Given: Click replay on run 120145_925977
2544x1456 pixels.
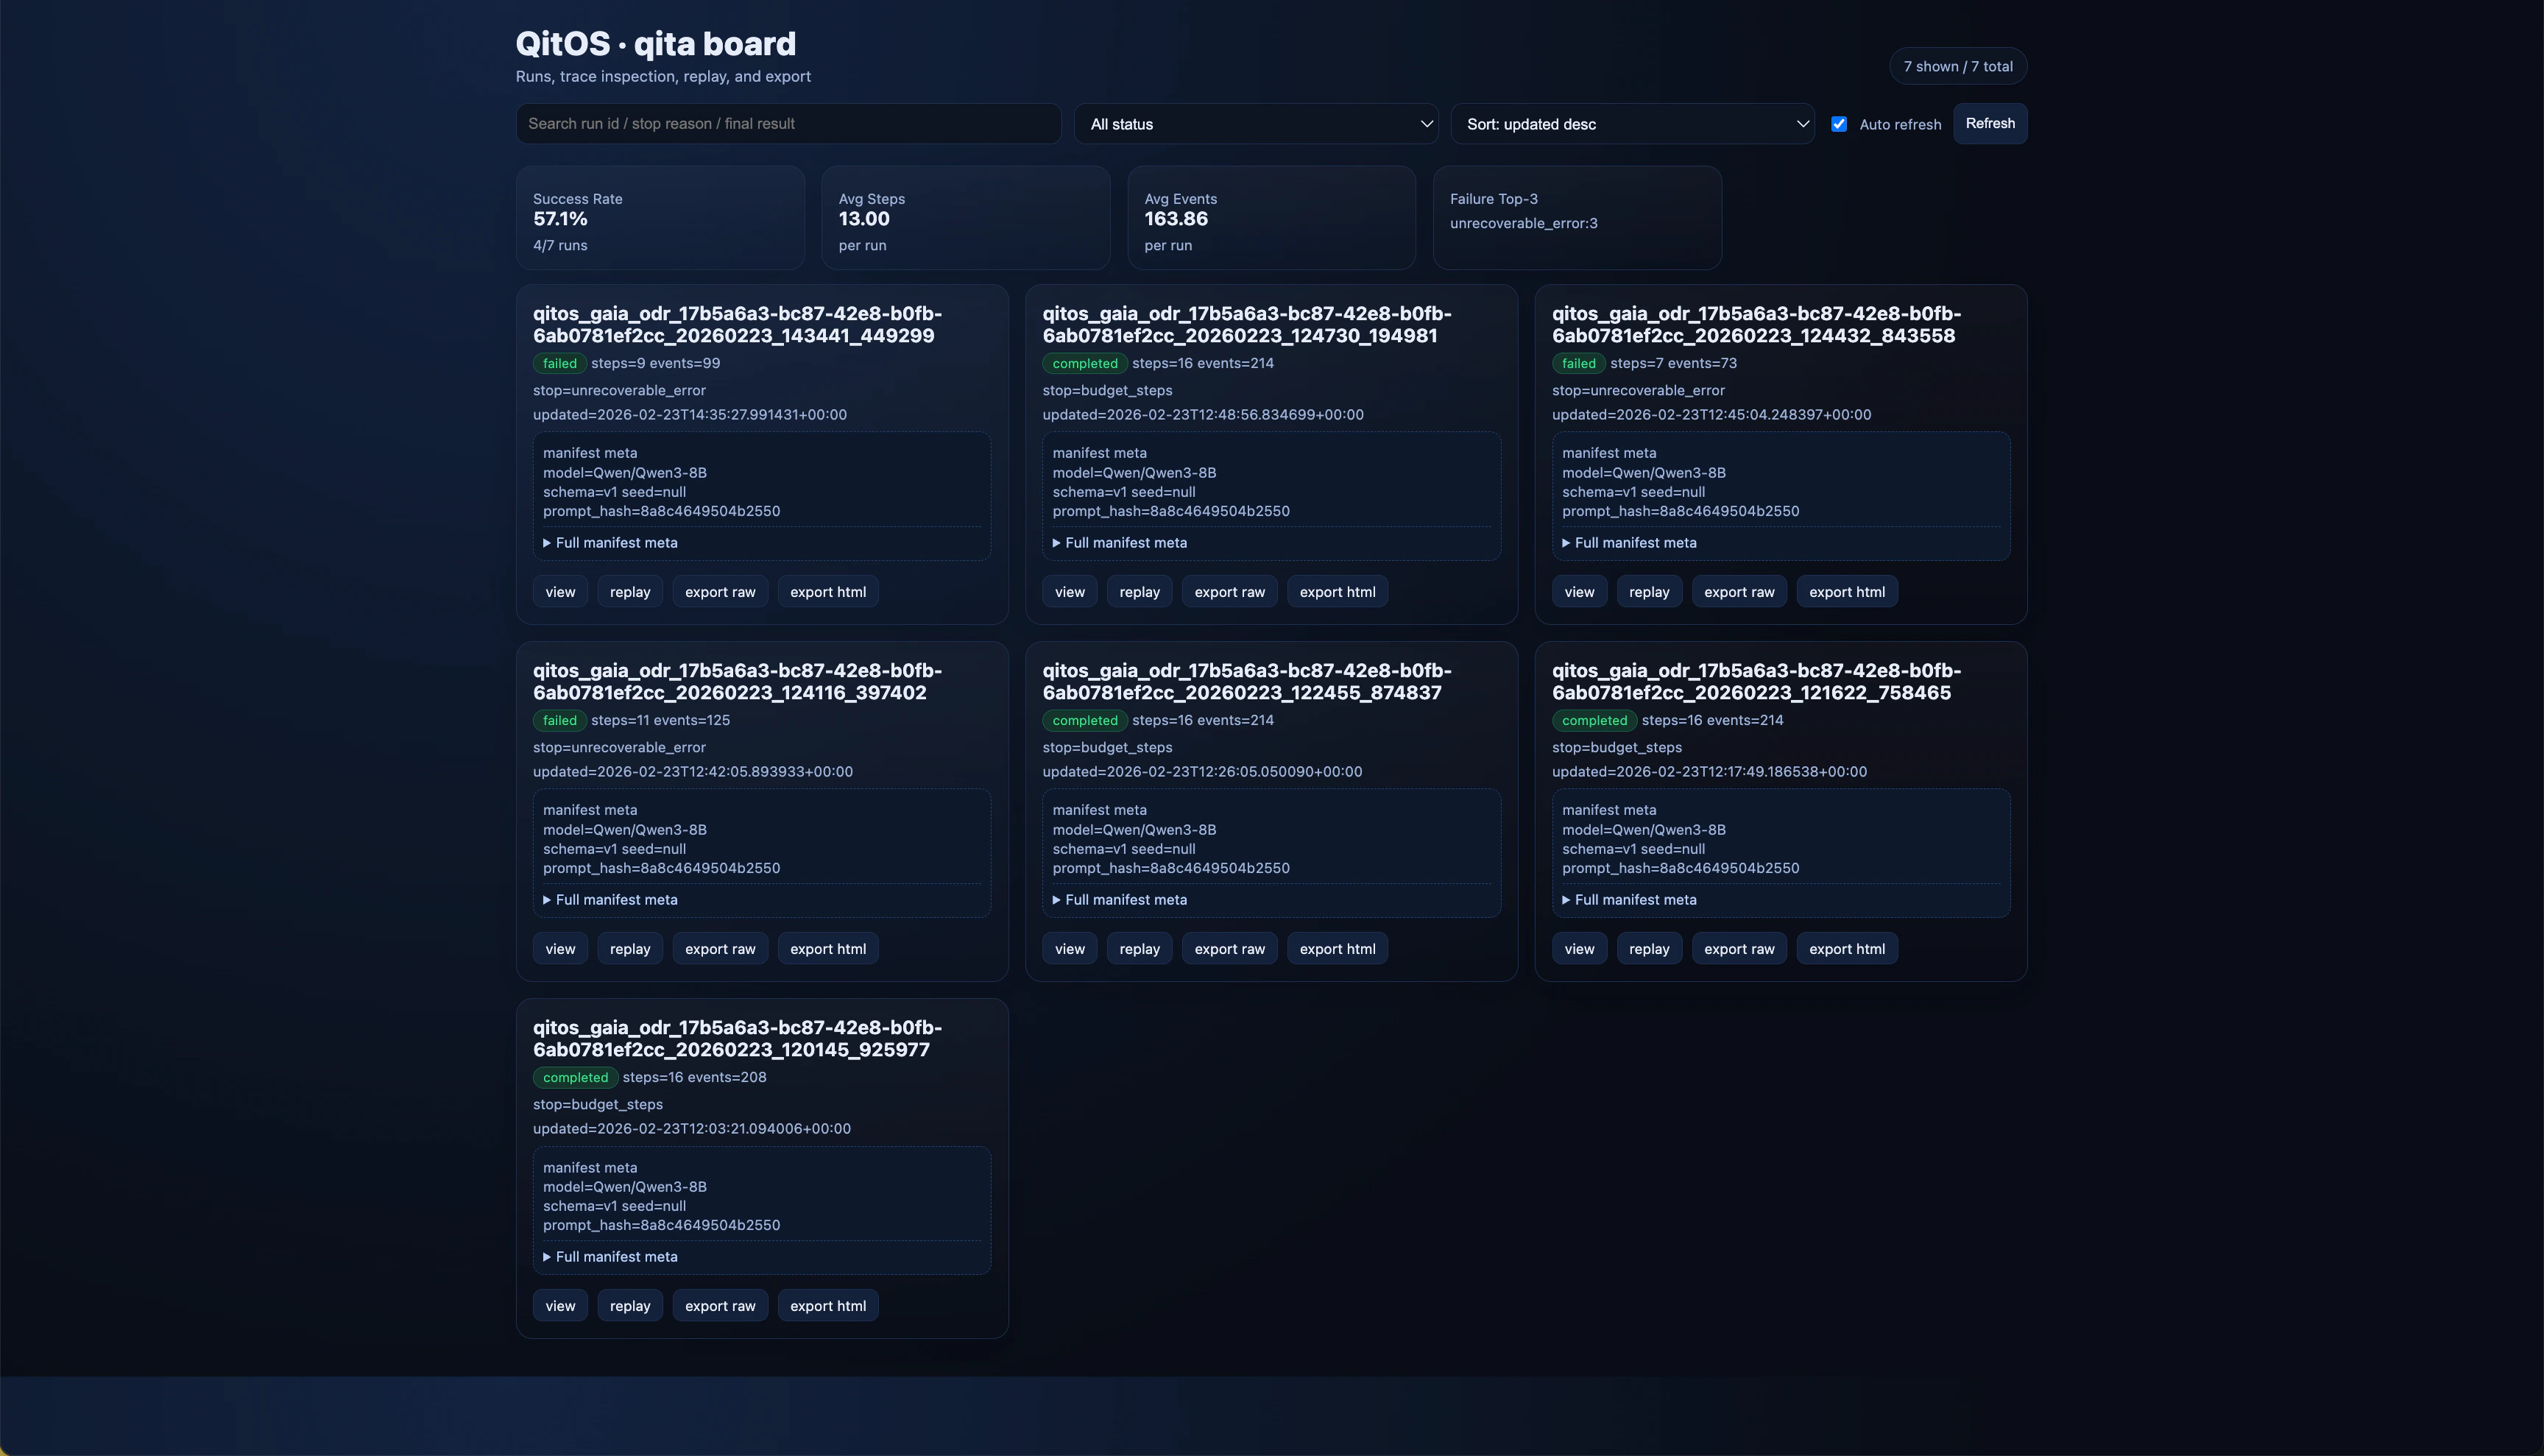Looking at the screenshot, I should 629,1305.
